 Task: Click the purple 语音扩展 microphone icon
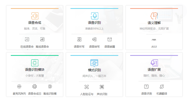pyautogui.click(x=154, y=63)
